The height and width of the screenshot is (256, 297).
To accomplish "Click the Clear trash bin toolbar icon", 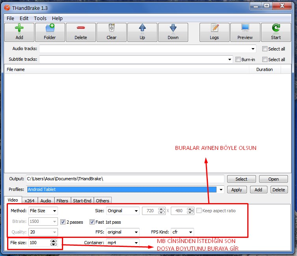I will pyautogui.click(x=112, y=32).
